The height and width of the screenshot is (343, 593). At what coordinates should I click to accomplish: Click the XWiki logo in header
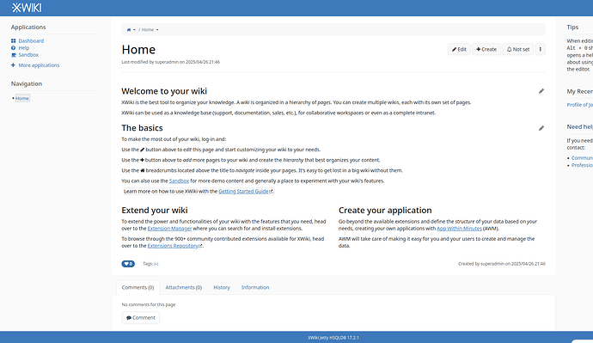coord(27,8)
